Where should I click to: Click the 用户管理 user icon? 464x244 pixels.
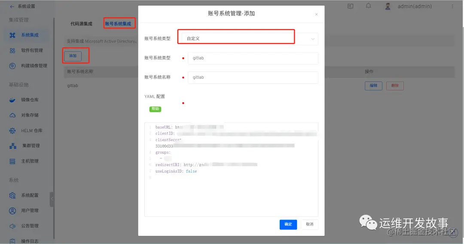[x=12, y=210]
